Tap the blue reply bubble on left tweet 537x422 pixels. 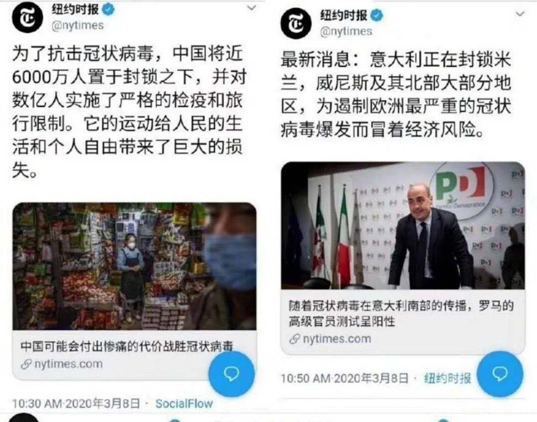pos(231,374)
